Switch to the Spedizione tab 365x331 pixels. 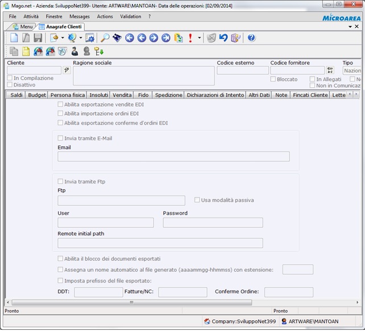(x=168, y=95)
